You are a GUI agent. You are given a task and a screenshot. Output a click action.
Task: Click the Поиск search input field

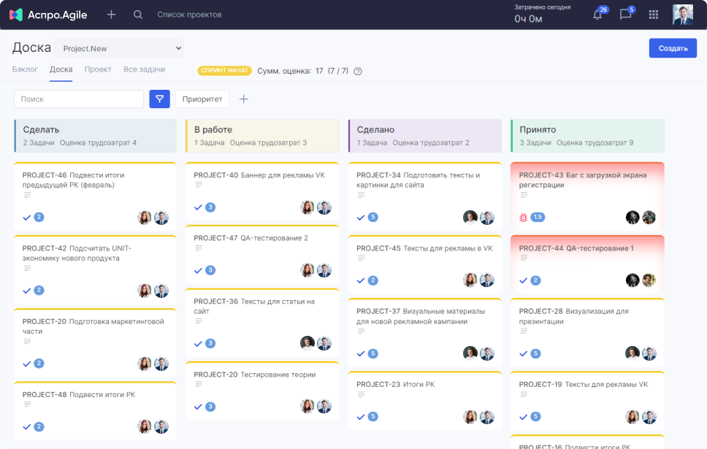click(79, 99)
